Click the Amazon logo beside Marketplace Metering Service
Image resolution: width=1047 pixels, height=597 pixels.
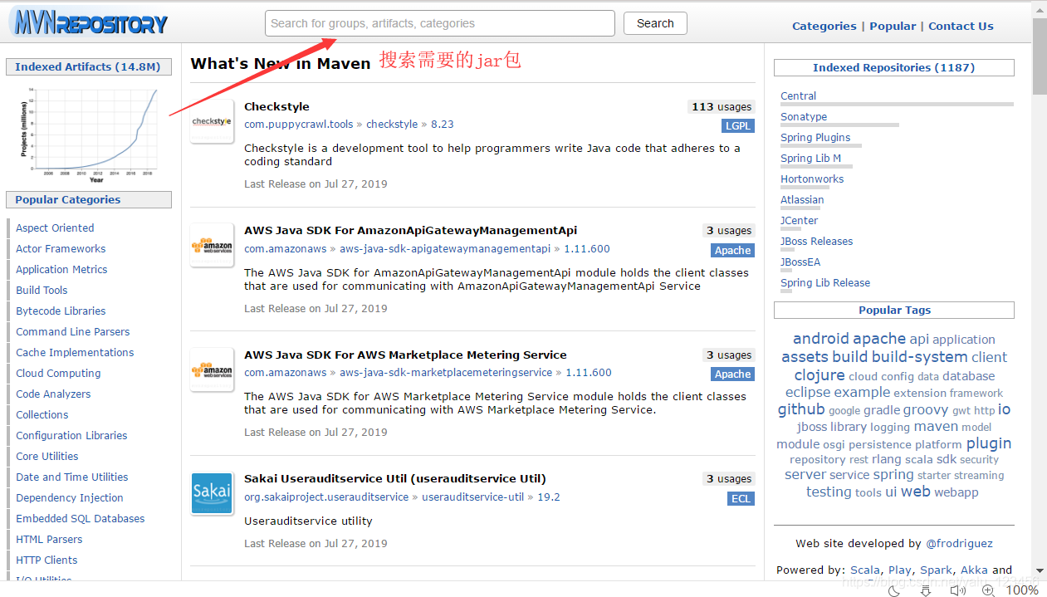click(x=212, y=369)
